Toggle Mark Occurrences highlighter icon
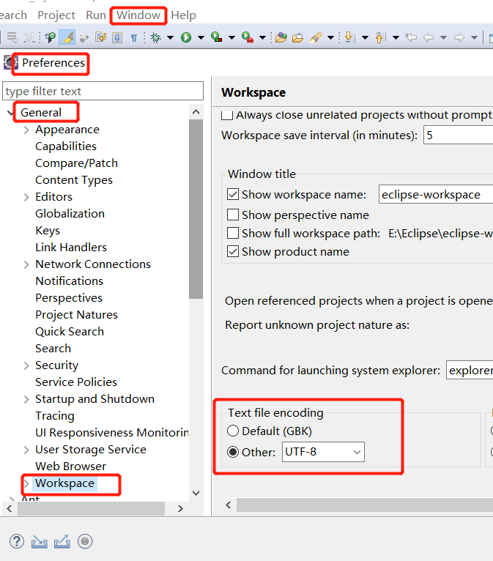This screenshot has height=561, width=493. tap(67, 37)
